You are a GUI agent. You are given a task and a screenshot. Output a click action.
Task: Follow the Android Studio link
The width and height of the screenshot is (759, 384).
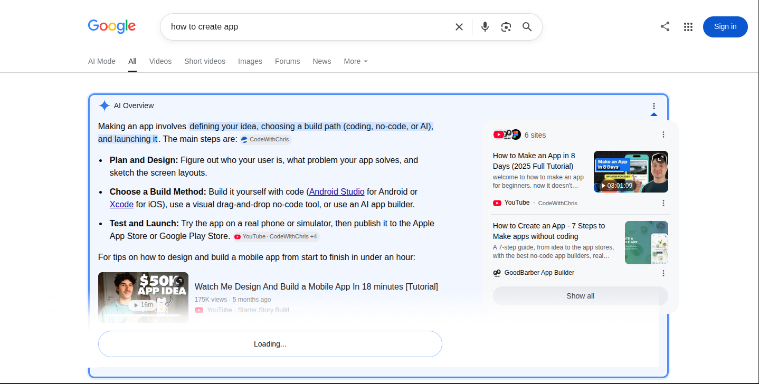[337, 191]
